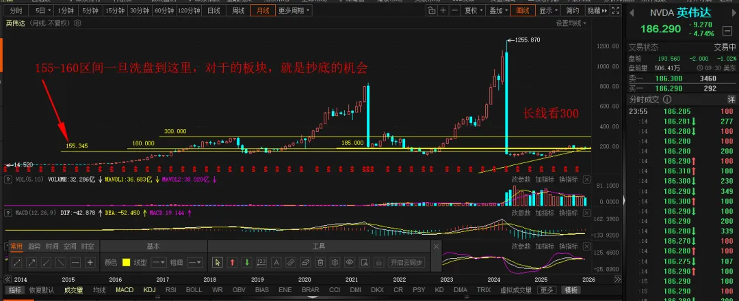Click 恢复默认 restore defaults

(42, 290)
